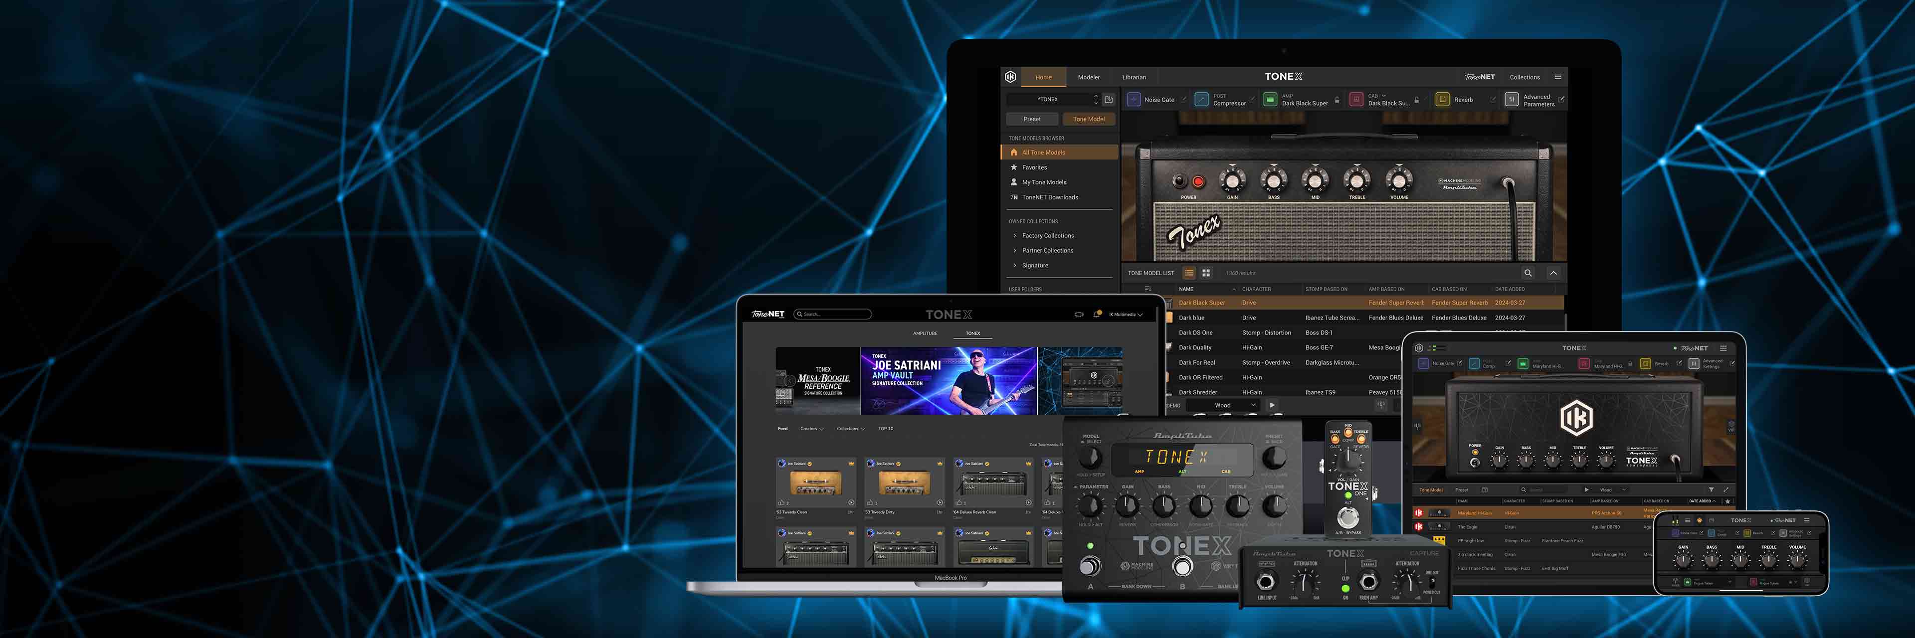Click the Tone Model tab on the tablet app
1915x638 pixels.
[1430, 490]
